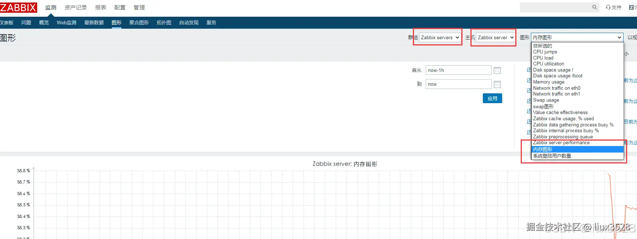Go to the 聚合图形 submenu tab
The image size is (637, 239).
pyautogui.click(x=139, y=23)
